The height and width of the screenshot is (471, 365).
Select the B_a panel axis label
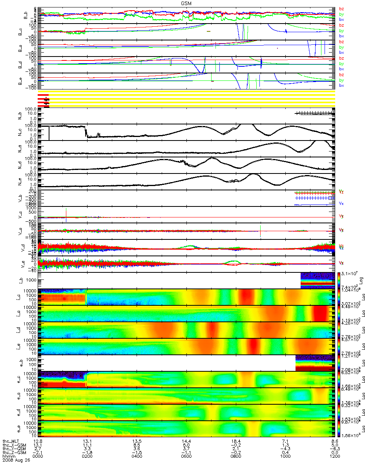click(20, 48)
